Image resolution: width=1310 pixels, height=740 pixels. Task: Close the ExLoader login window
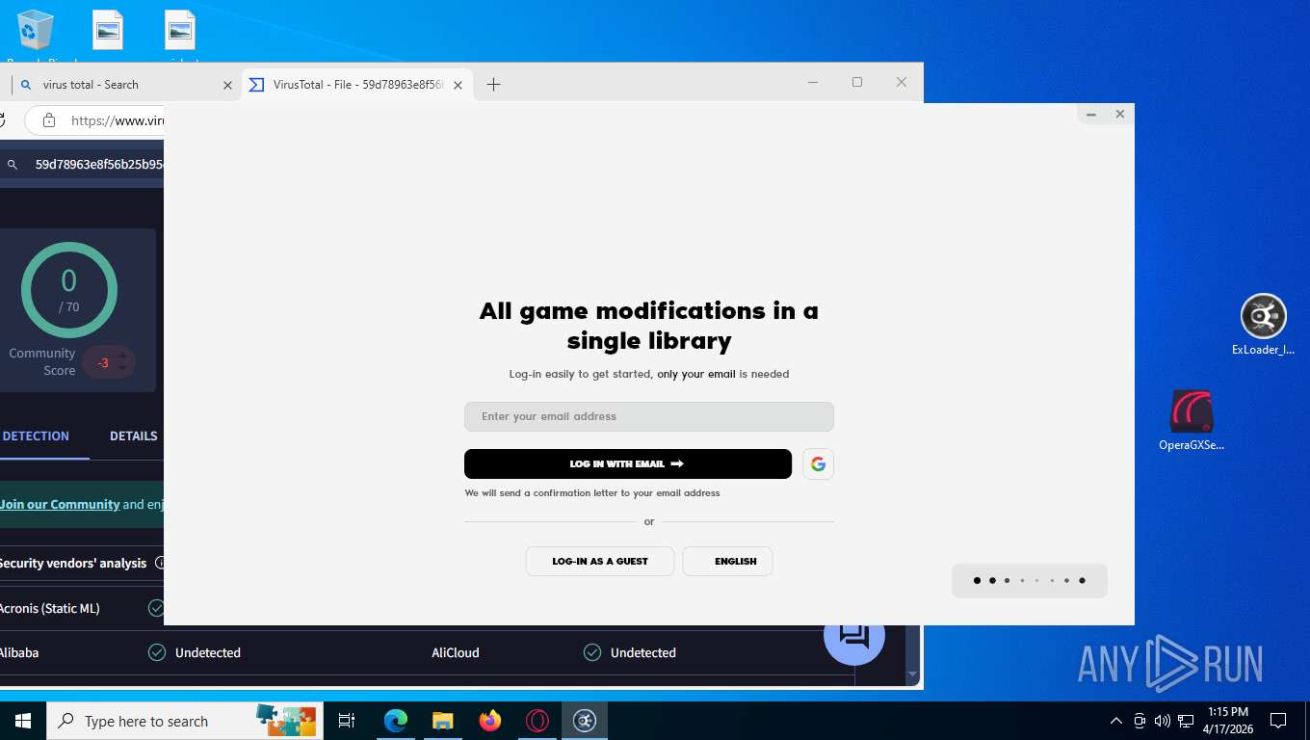click(x=1119, y=114)
